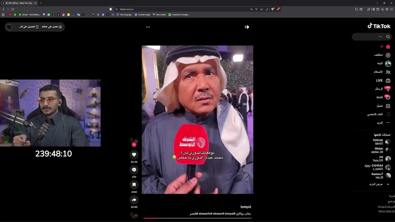Bookmark page with the address bar bookmark icon
395x222 pixels.
110,9
